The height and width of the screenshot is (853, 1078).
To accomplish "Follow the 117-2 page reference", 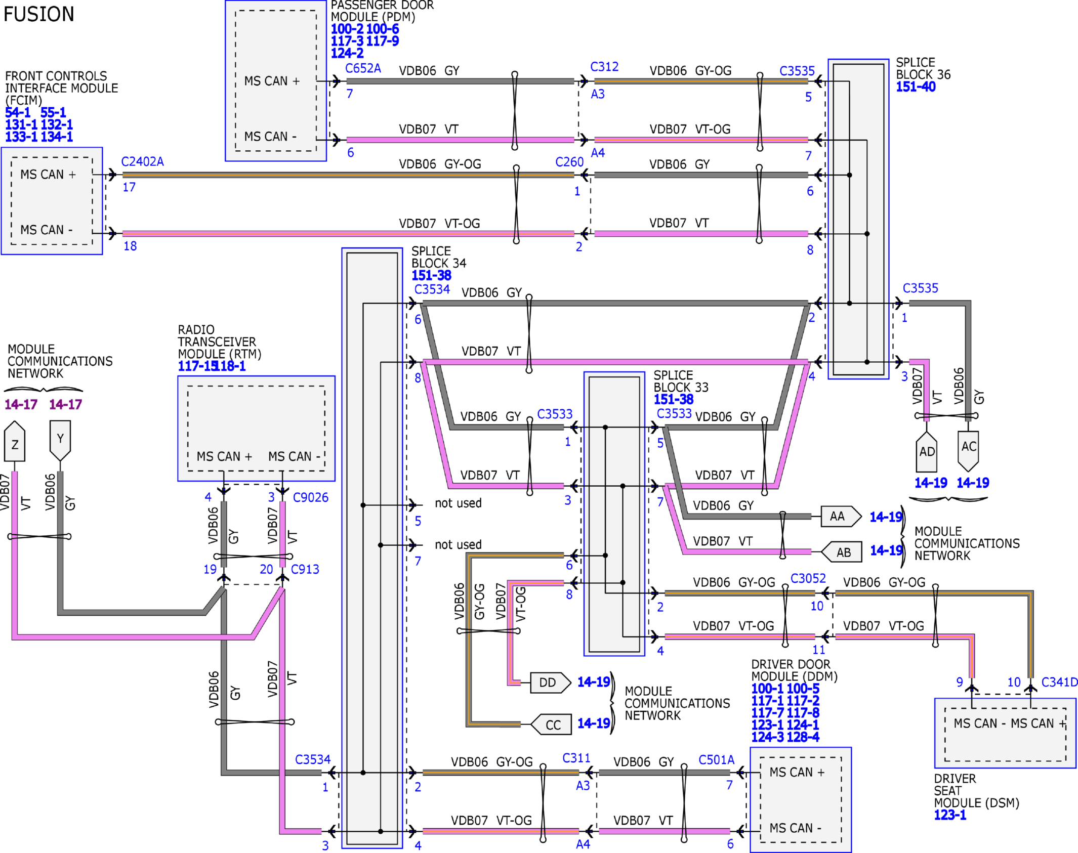I will pos(803,701).
